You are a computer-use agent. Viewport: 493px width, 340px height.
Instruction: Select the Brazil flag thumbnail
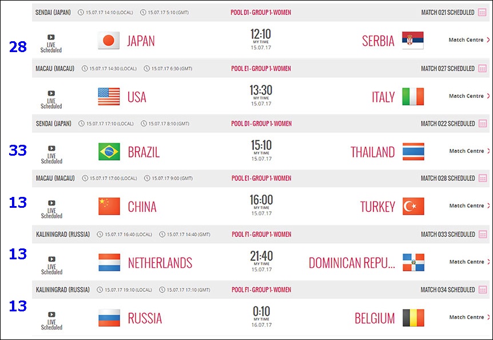(x=109, y=152)
